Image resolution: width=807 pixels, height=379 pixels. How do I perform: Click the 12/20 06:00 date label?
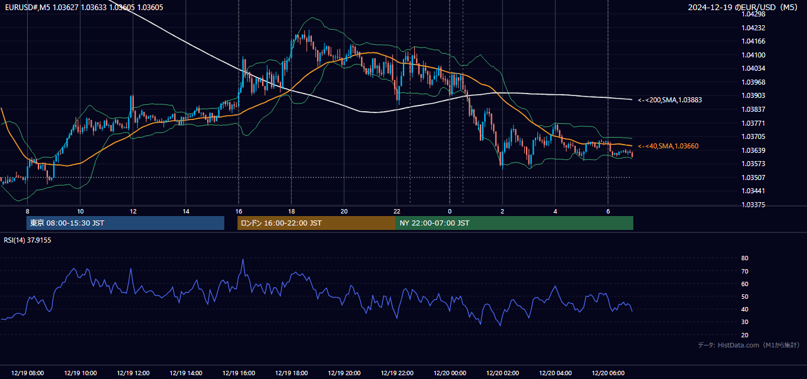coord(608,373)
